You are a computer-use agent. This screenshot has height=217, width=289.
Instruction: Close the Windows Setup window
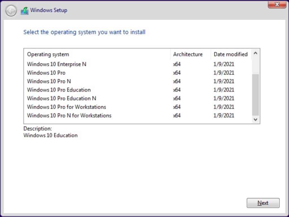coord(277,4)
